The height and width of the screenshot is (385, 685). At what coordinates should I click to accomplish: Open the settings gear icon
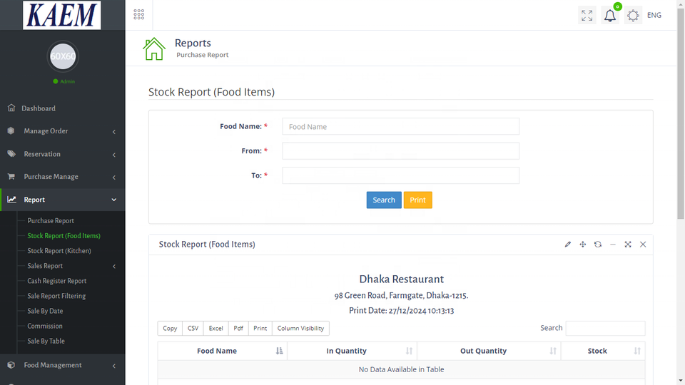click(633, 16)
